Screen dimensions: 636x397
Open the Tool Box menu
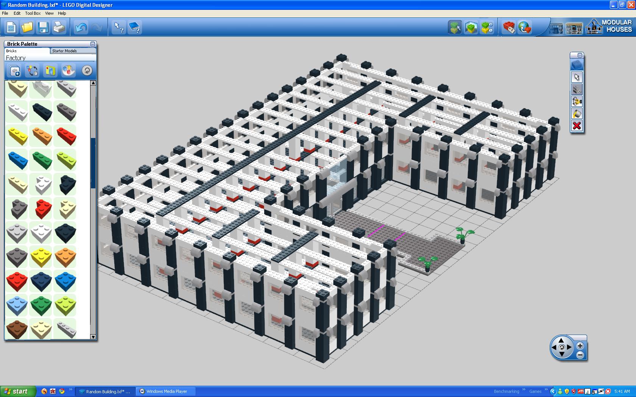click(33, 13)
